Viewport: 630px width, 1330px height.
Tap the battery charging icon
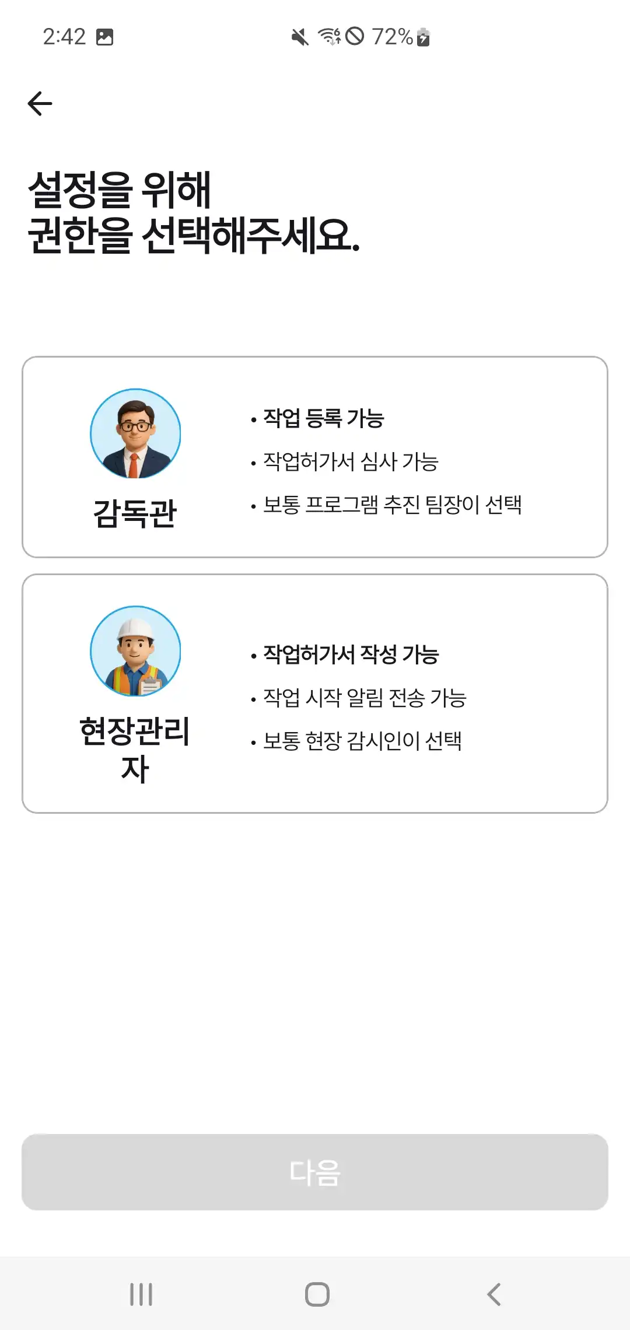click(424, 37)
